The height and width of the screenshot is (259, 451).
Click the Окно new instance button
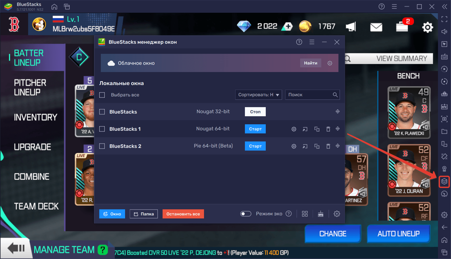pyautogui.click(x=112, y=214)
